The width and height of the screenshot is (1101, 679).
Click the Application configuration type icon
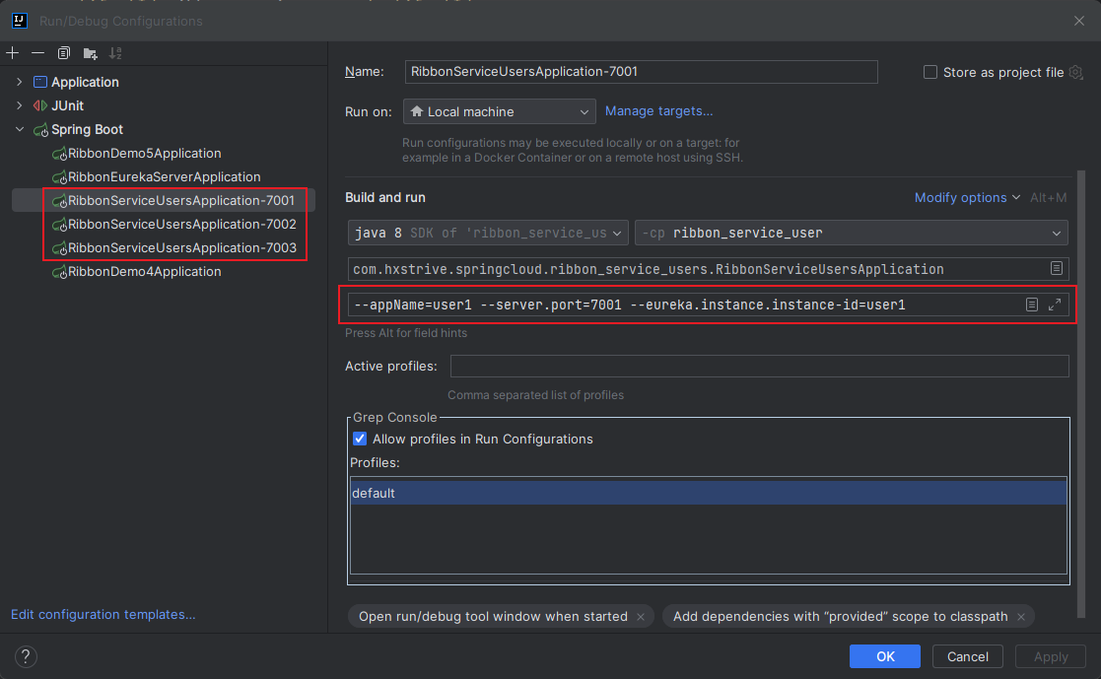point(40,82)
